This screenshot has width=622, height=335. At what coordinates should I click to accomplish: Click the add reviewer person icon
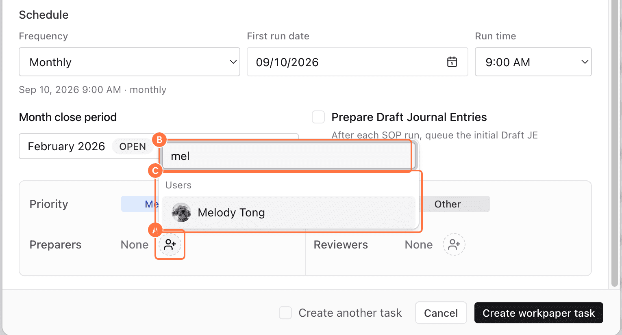(x=454, y=244)
